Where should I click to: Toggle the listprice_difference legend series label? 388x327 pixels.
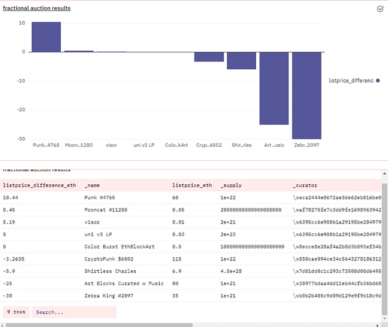coord(351,80)
